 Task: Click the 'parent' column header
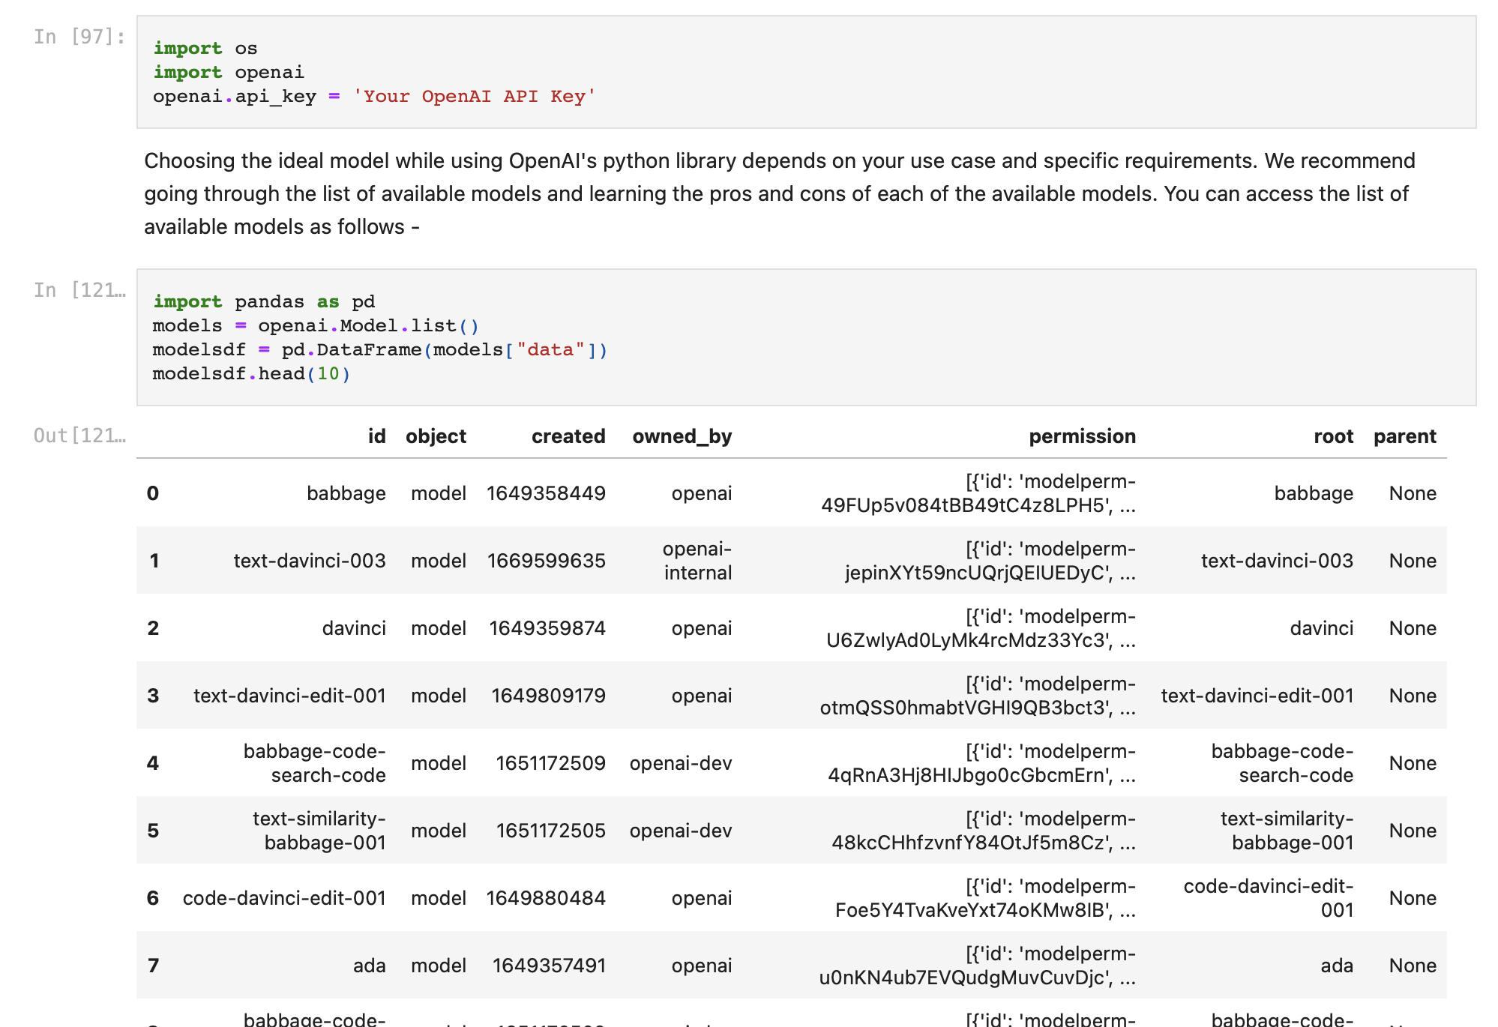click(x=1404, y=436)
